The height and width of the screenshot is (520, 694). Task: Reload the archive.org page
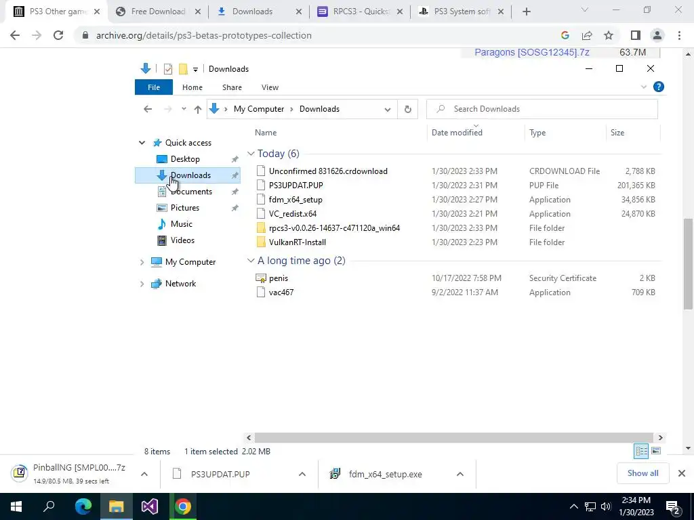click(x=58, y=35)
